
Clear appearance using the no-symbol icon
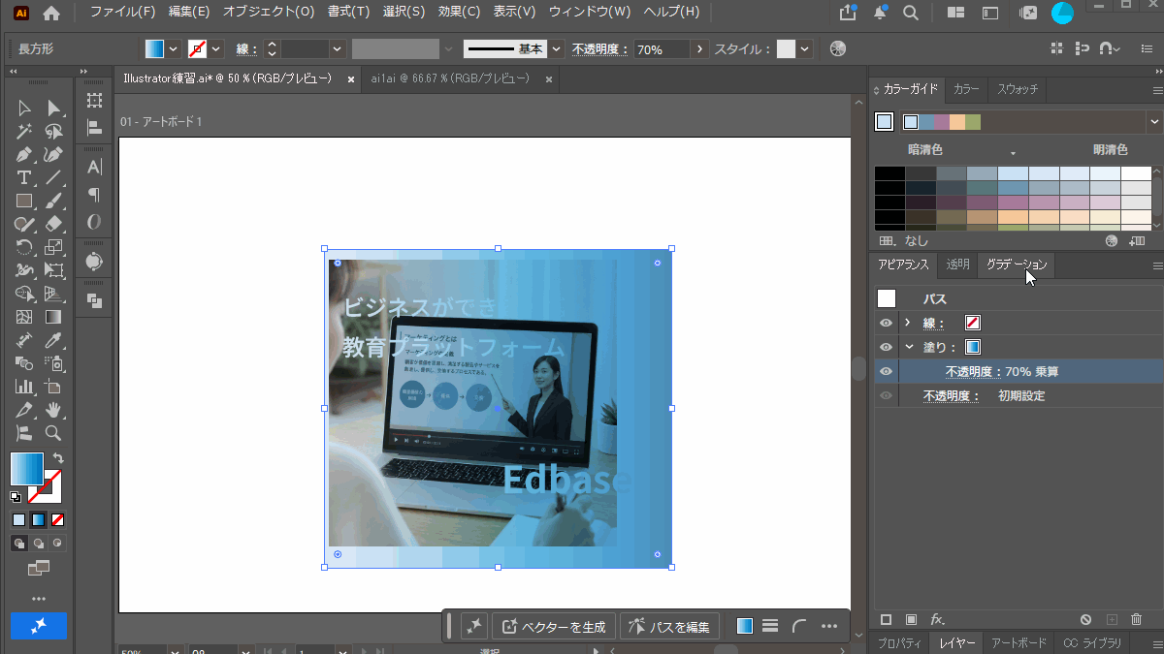click(1086, 619)
